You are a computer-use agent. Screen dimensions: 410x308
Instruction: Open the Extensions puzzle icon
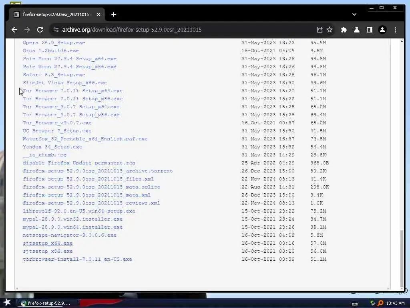344,30
